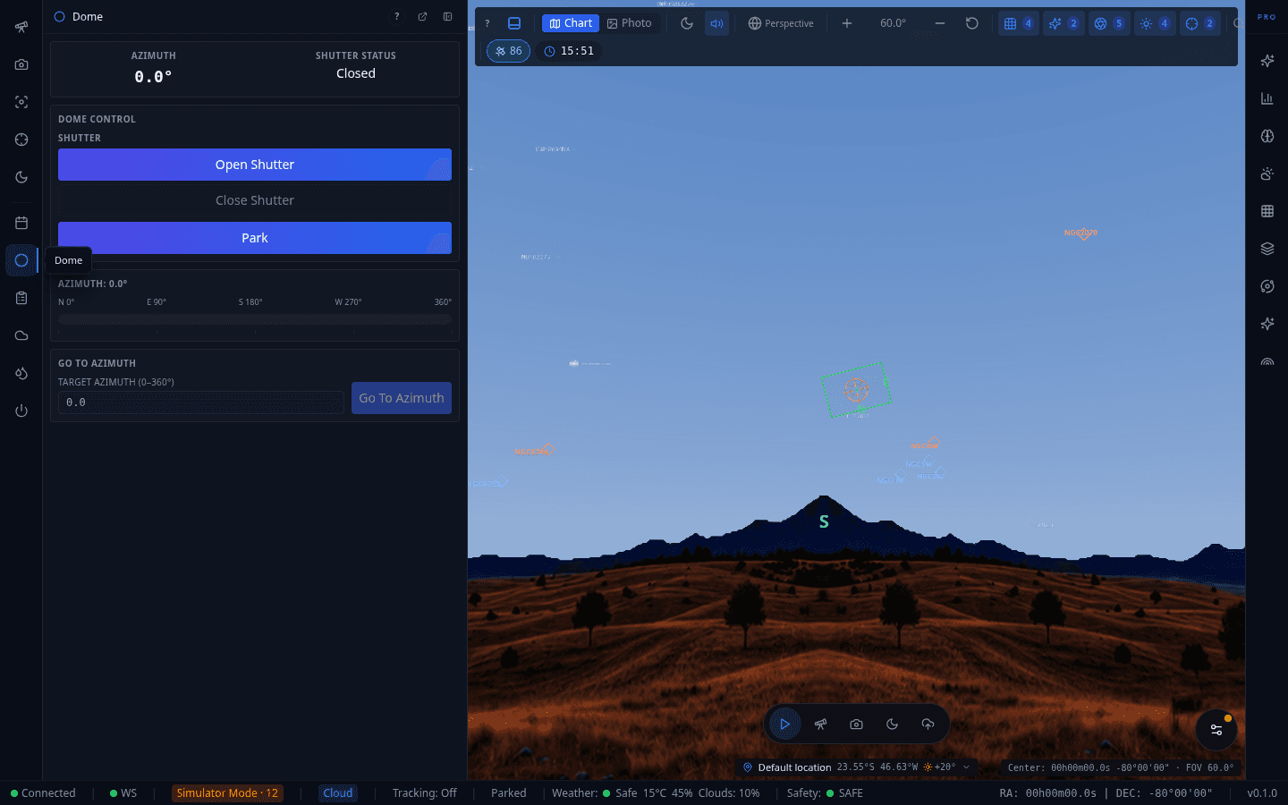Open help for the Dome panel
This screenshot has height=805, width=1288.
(397, 16)
